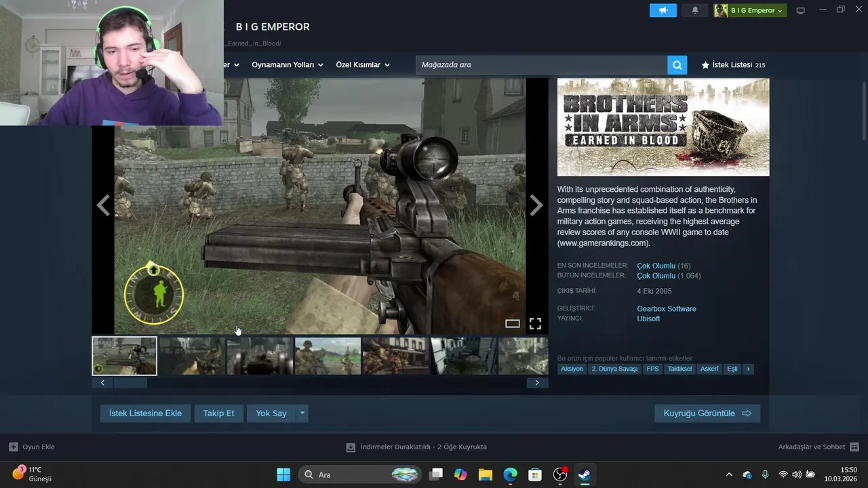This screenshot has width=868, height=488.
Task: Select the Aksiyon tag
Action: (x=572, y=369)
